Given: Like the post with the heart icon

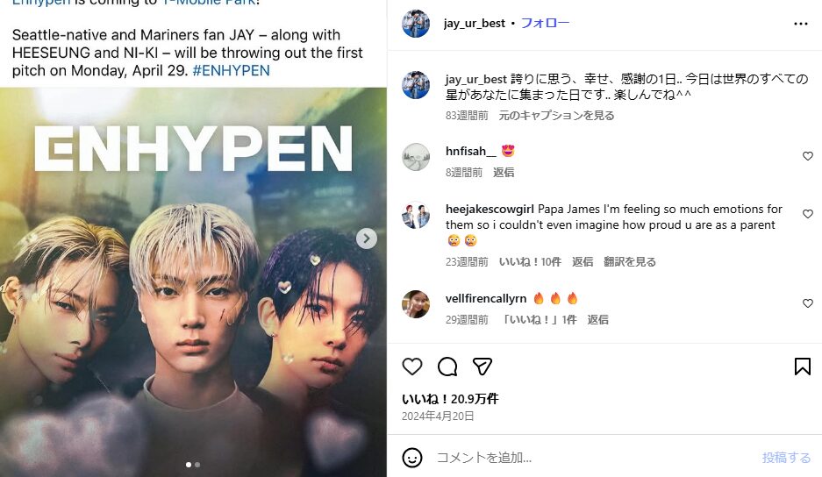Looking at the screenshot, I should (412, 367).
